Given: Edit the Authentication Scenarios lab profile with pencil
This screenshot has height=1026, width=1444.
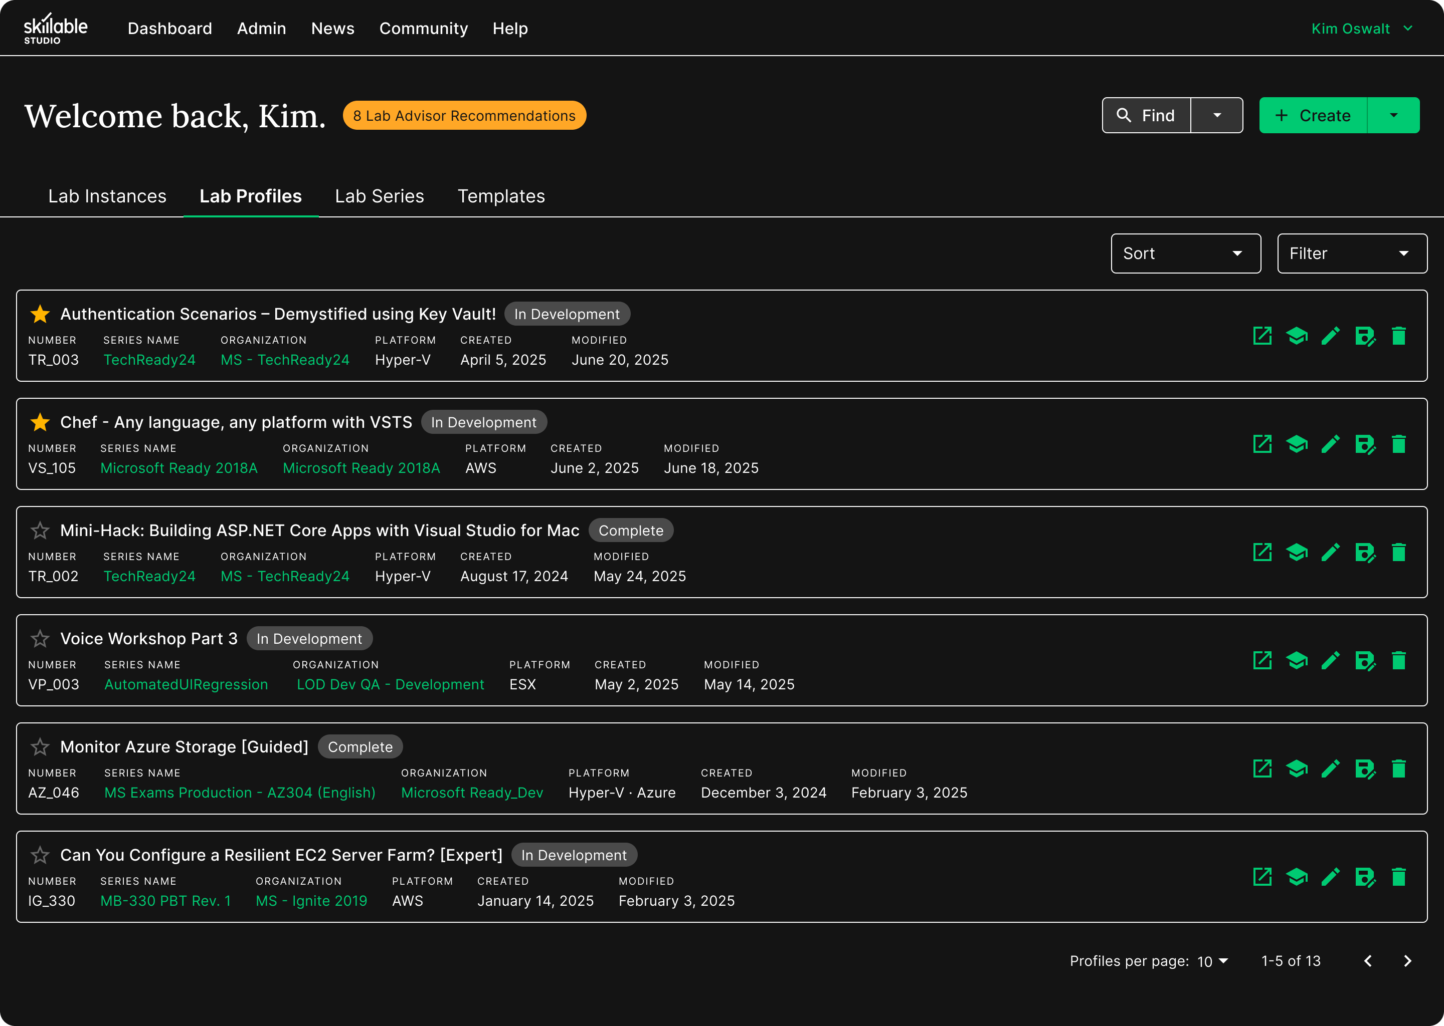Looking at the screenshot, I should point(1331,336).
